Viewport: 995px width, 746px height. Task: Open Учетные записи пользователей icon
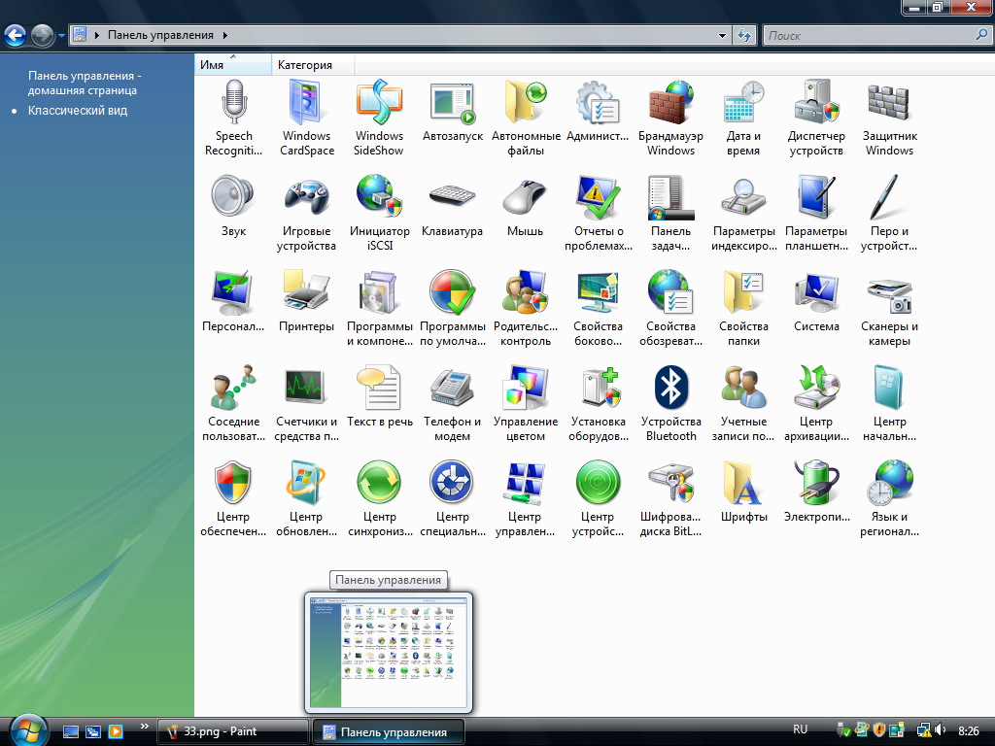743,388
